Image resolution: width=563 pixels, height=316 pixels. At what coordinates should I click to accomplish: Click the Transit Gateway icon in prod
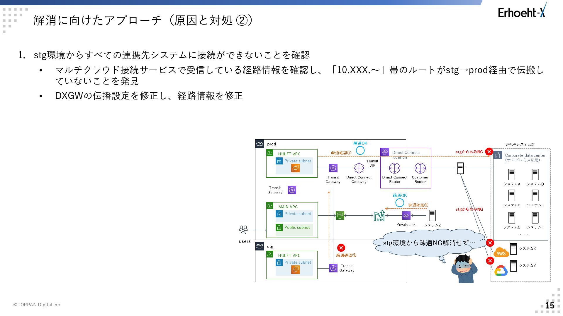coord(333,168)
